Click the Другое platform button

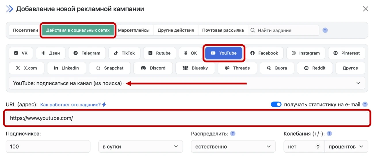pyautogui.click(x=350, y=68)
